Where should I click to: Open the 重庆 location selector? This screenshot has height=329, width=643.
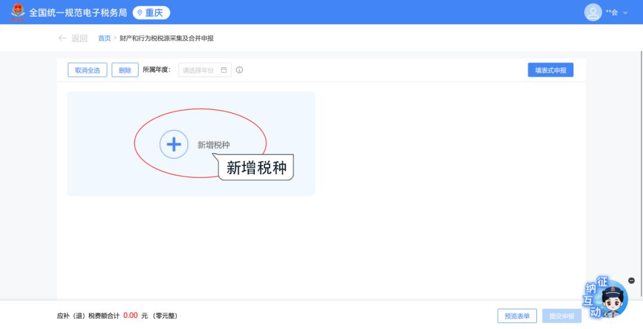click(x=151, y=12)
